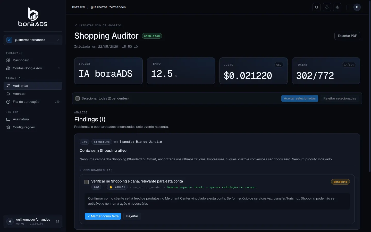Viewport: 371px width, 232px height.
Task: Select Auditorias menu item
Action: [33, 86]
